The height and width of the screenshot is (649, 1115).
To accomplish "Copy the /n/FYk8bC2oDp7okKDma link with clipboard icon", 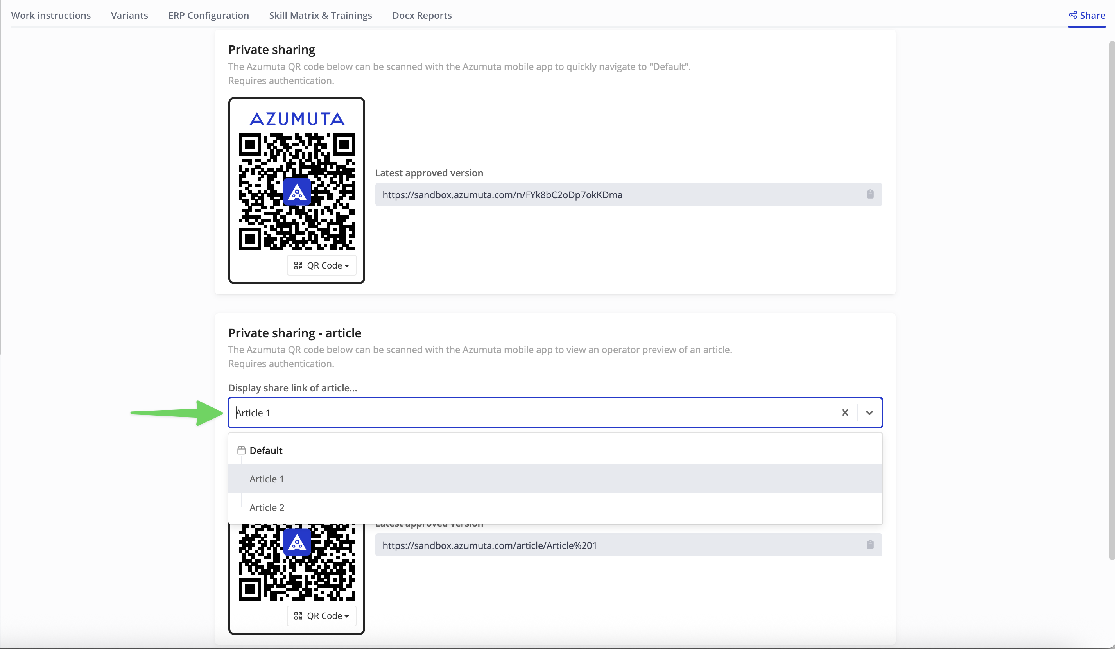I will point(870,194).
